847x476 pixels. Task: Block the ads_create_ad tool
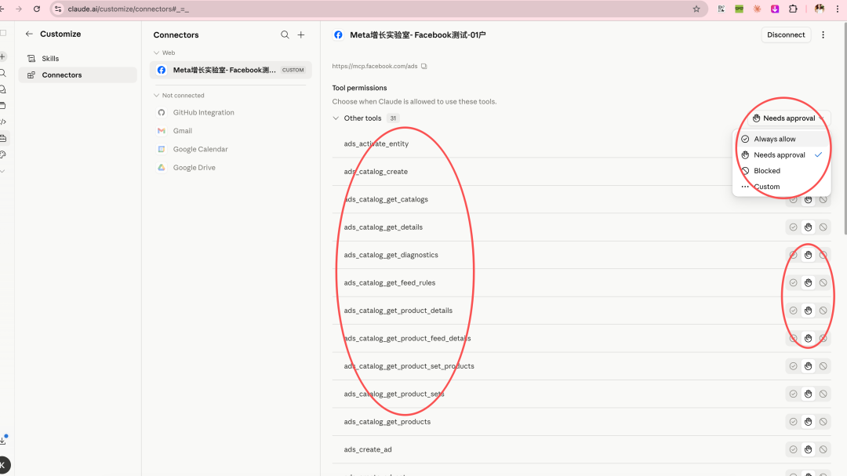(823, 449)
